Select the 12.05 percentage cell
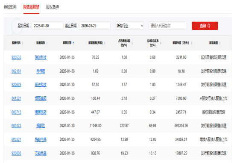 coord(152,139)
